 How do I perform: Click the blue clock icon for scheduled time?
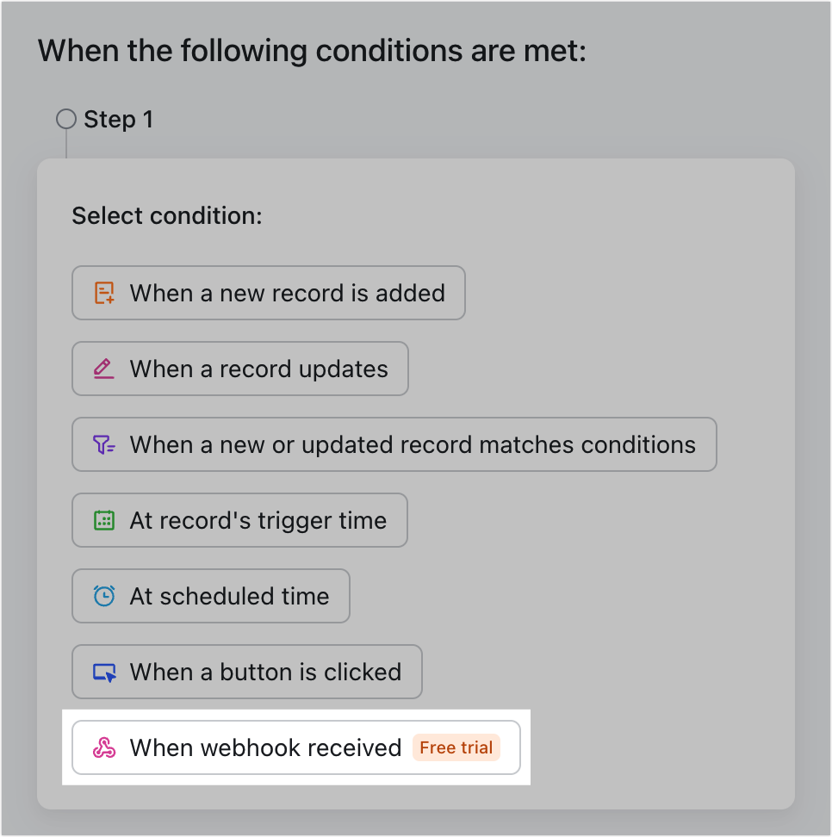103,596
